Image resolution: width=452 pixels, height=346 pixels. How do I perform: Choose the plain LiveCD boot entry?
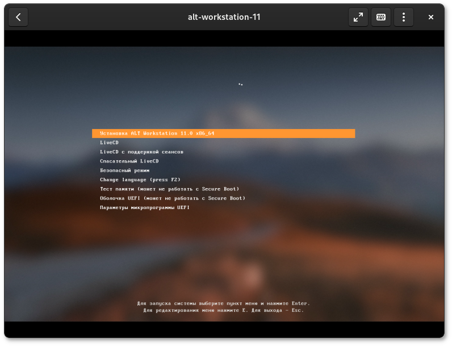109,143
